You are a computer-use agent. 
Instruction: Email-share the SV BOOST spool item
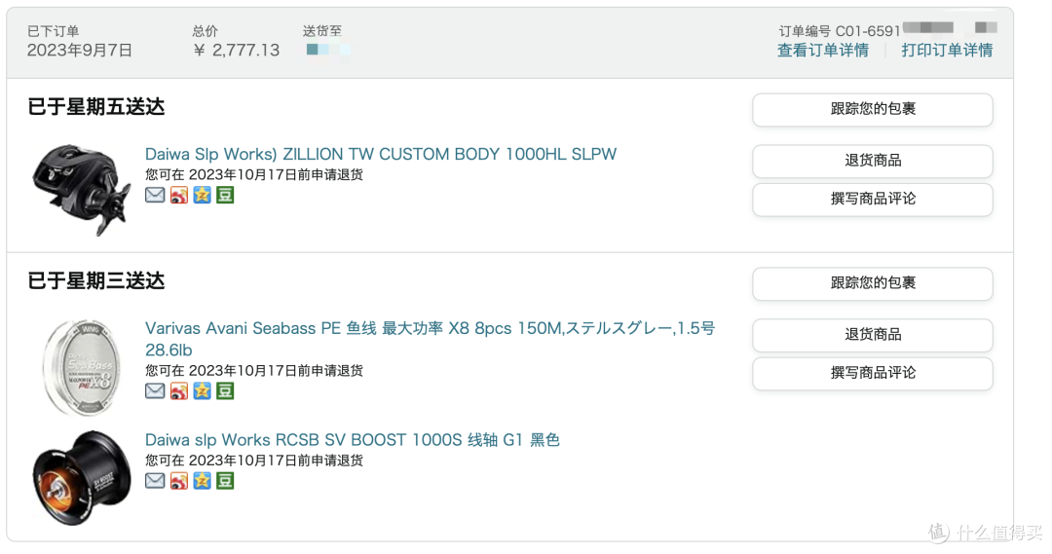tap(155, 481)
